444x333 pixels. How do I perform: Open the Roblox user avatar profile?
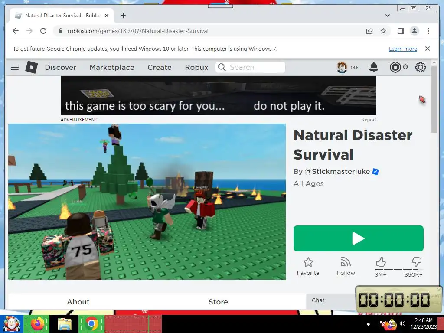click(342, 67)
